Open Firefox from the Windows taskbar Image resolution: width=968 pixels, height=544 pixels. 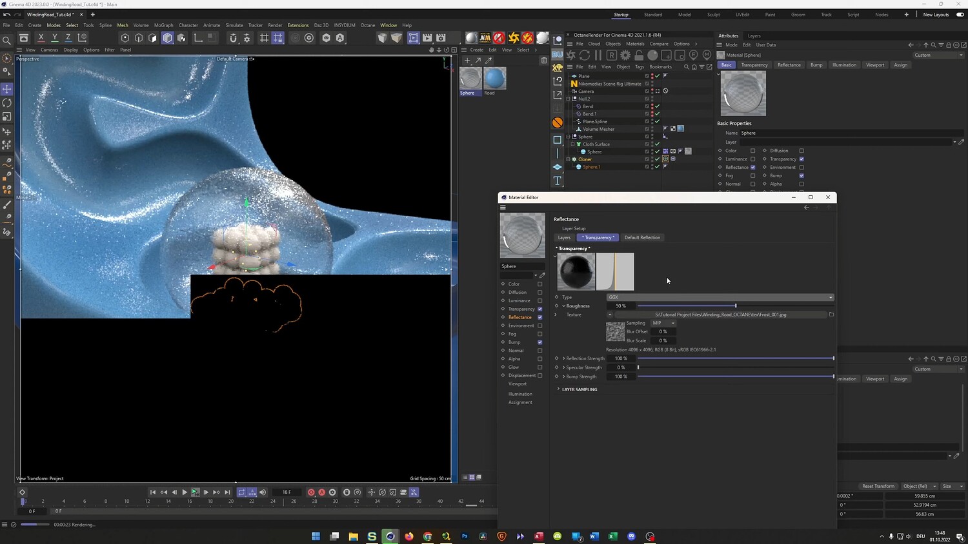click(x=409, y=536)
